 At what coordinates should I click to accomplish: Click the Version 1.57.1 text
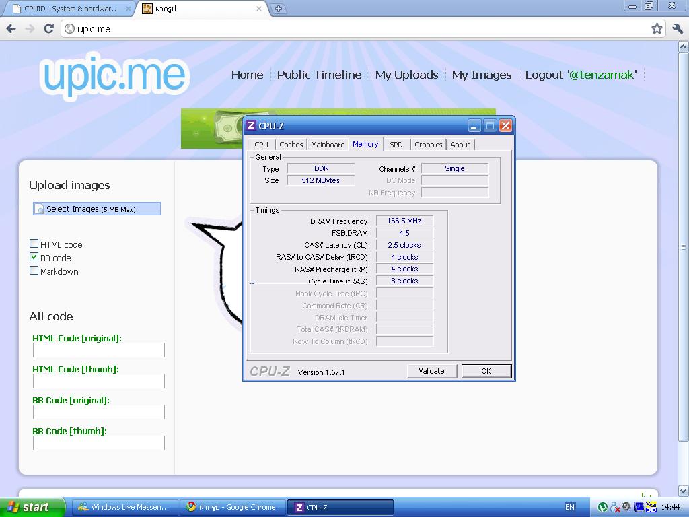click(x=321, y=372)
